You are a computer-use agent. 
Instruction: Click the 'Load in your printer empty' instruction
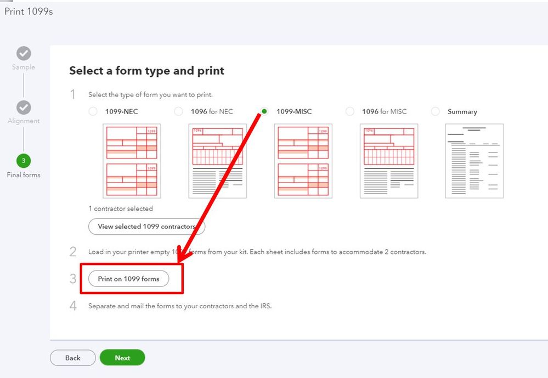click(x=257, y=252)
